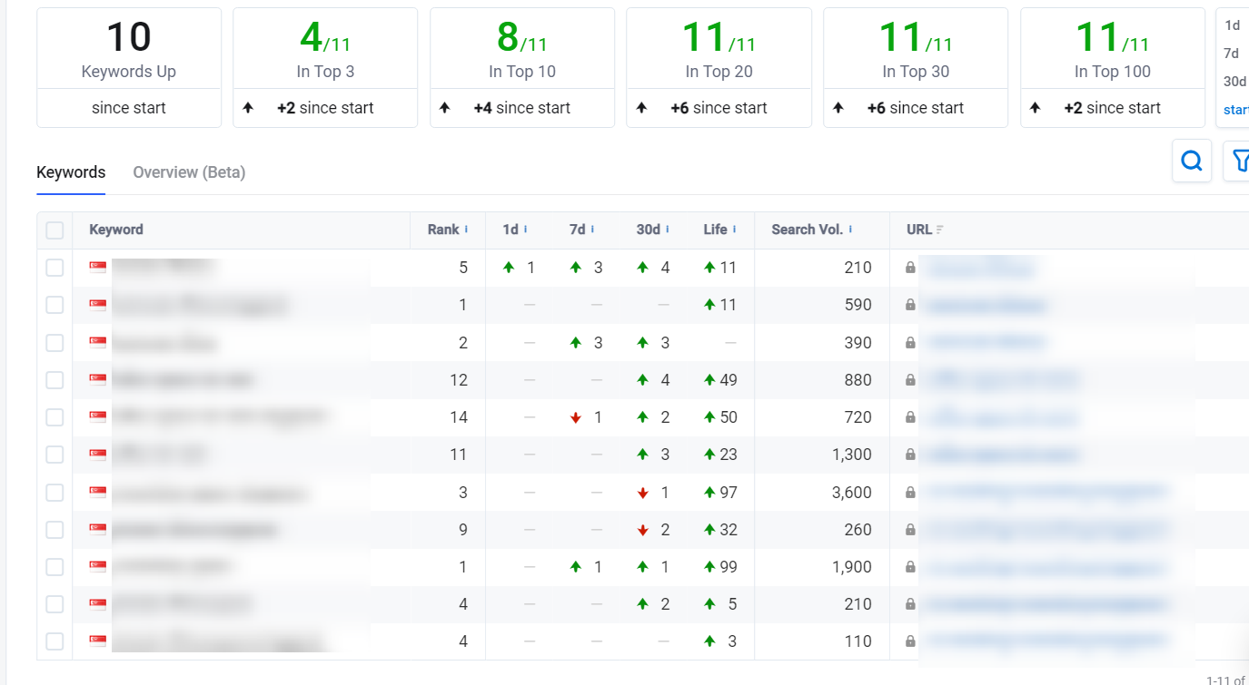Open the Overview (Beta) tab
This screenshot has width=1249, height=685.
tap(189, 172)
